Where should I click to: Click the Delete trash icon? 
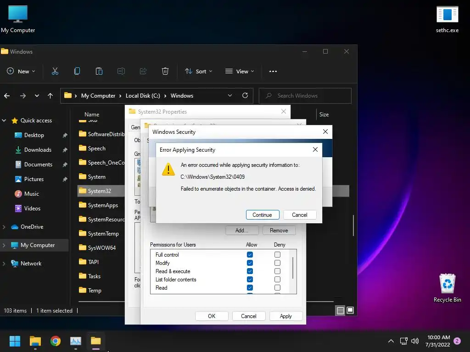pos(165,71)
